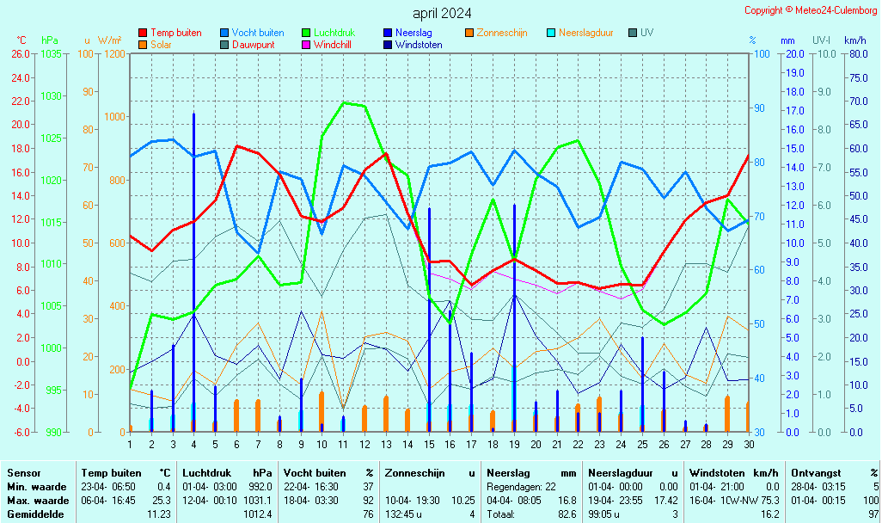Click the Max. waarde row label
Image resolution: width=882 pixels, height=523 pixels.
click(x=38, y=500)
